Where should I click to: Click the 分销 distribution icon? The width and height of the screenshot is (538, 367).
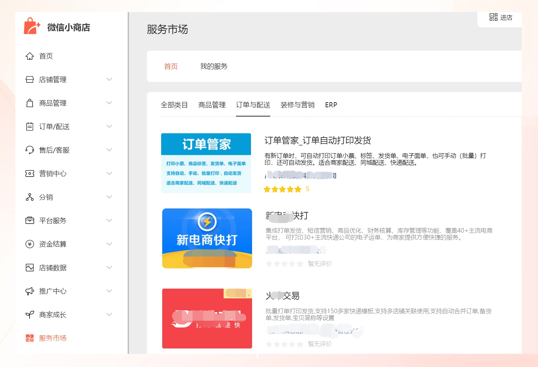pos(30,197)
